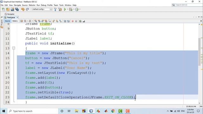Click the Last Edit editor toolbar icon
Image resolution: width=203 pixels, height=114 pixels.
pyautogui.click(x=22, y=21)
